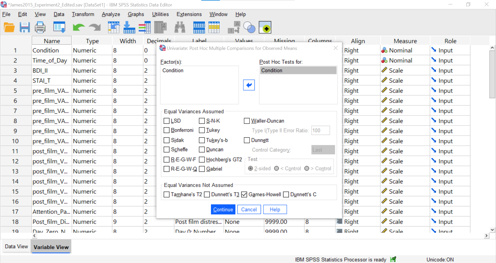This screenshot has height=263, width=496.
Task: Click the Scale ruler icon for BDI_II
Action: tap(384, 70)
